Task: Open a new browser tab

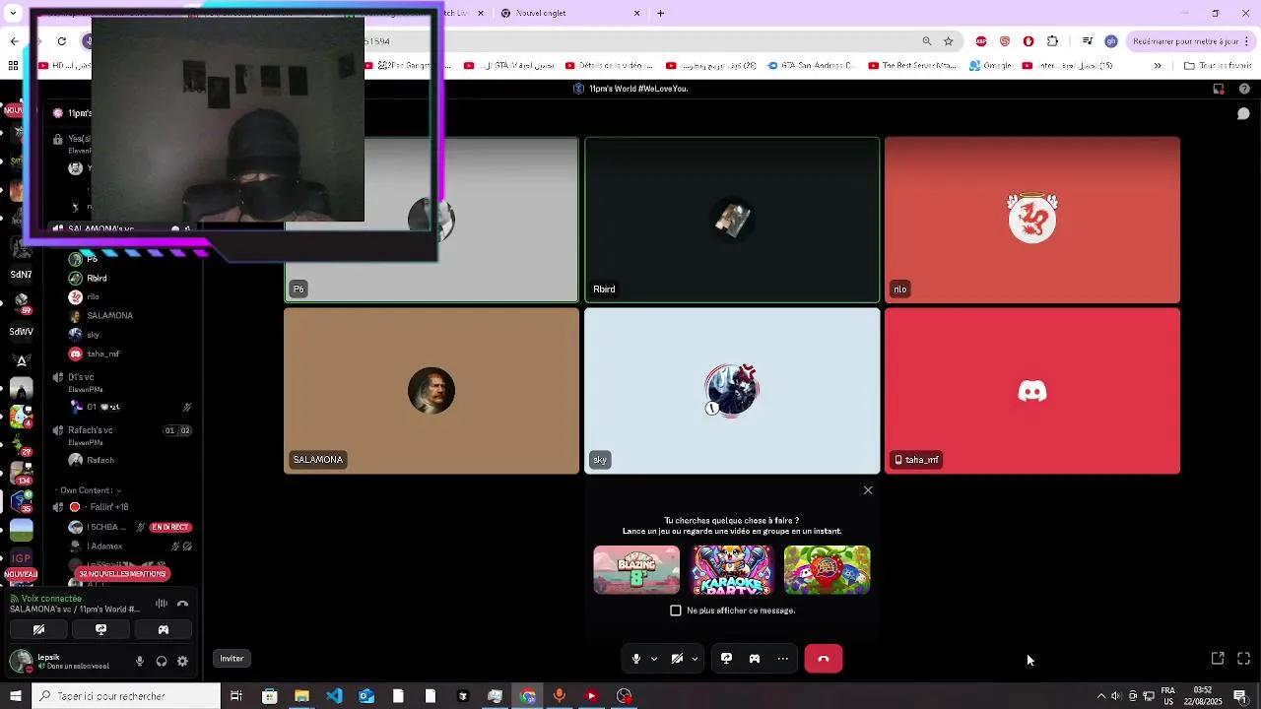Action: tap(660, 13)
